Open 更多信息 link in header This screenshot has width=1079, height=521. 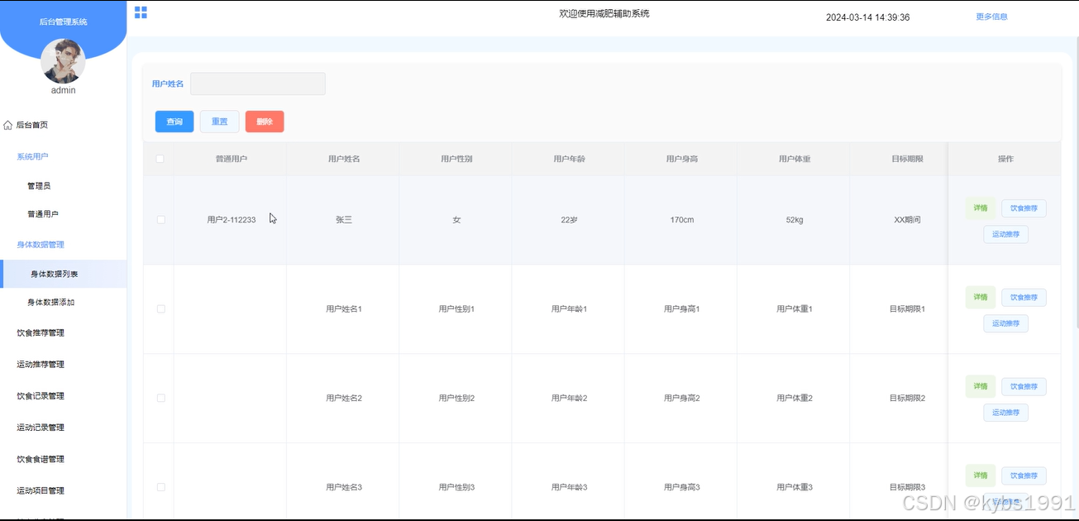click(991, 17)
